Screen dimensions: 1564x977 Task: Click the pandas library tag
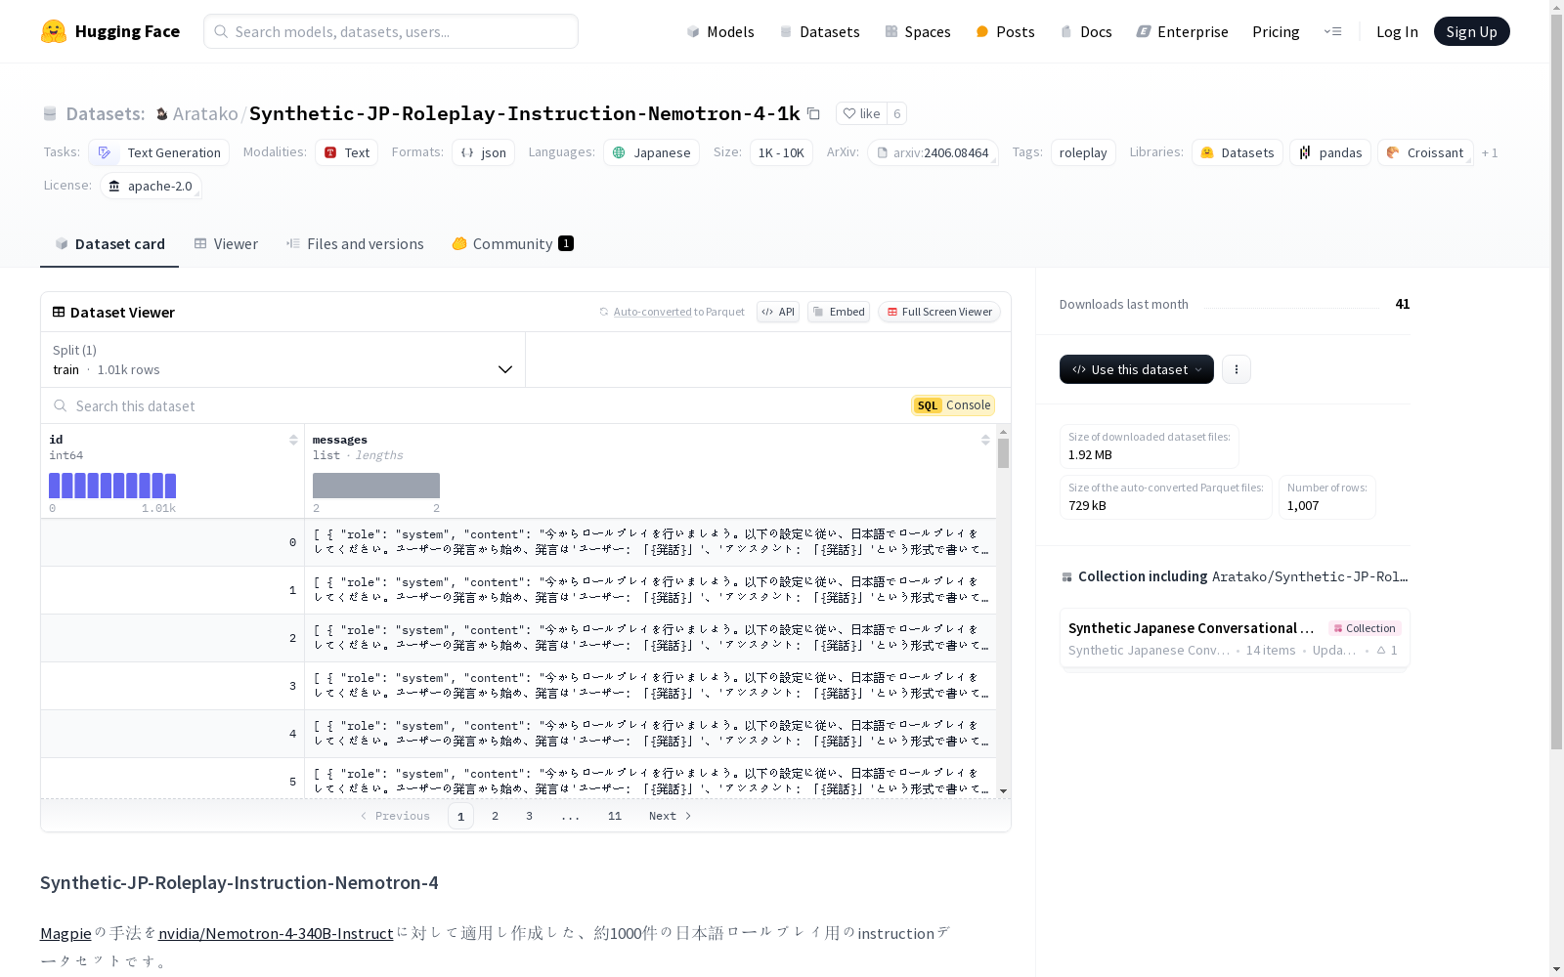click(x=1330, y=152)
